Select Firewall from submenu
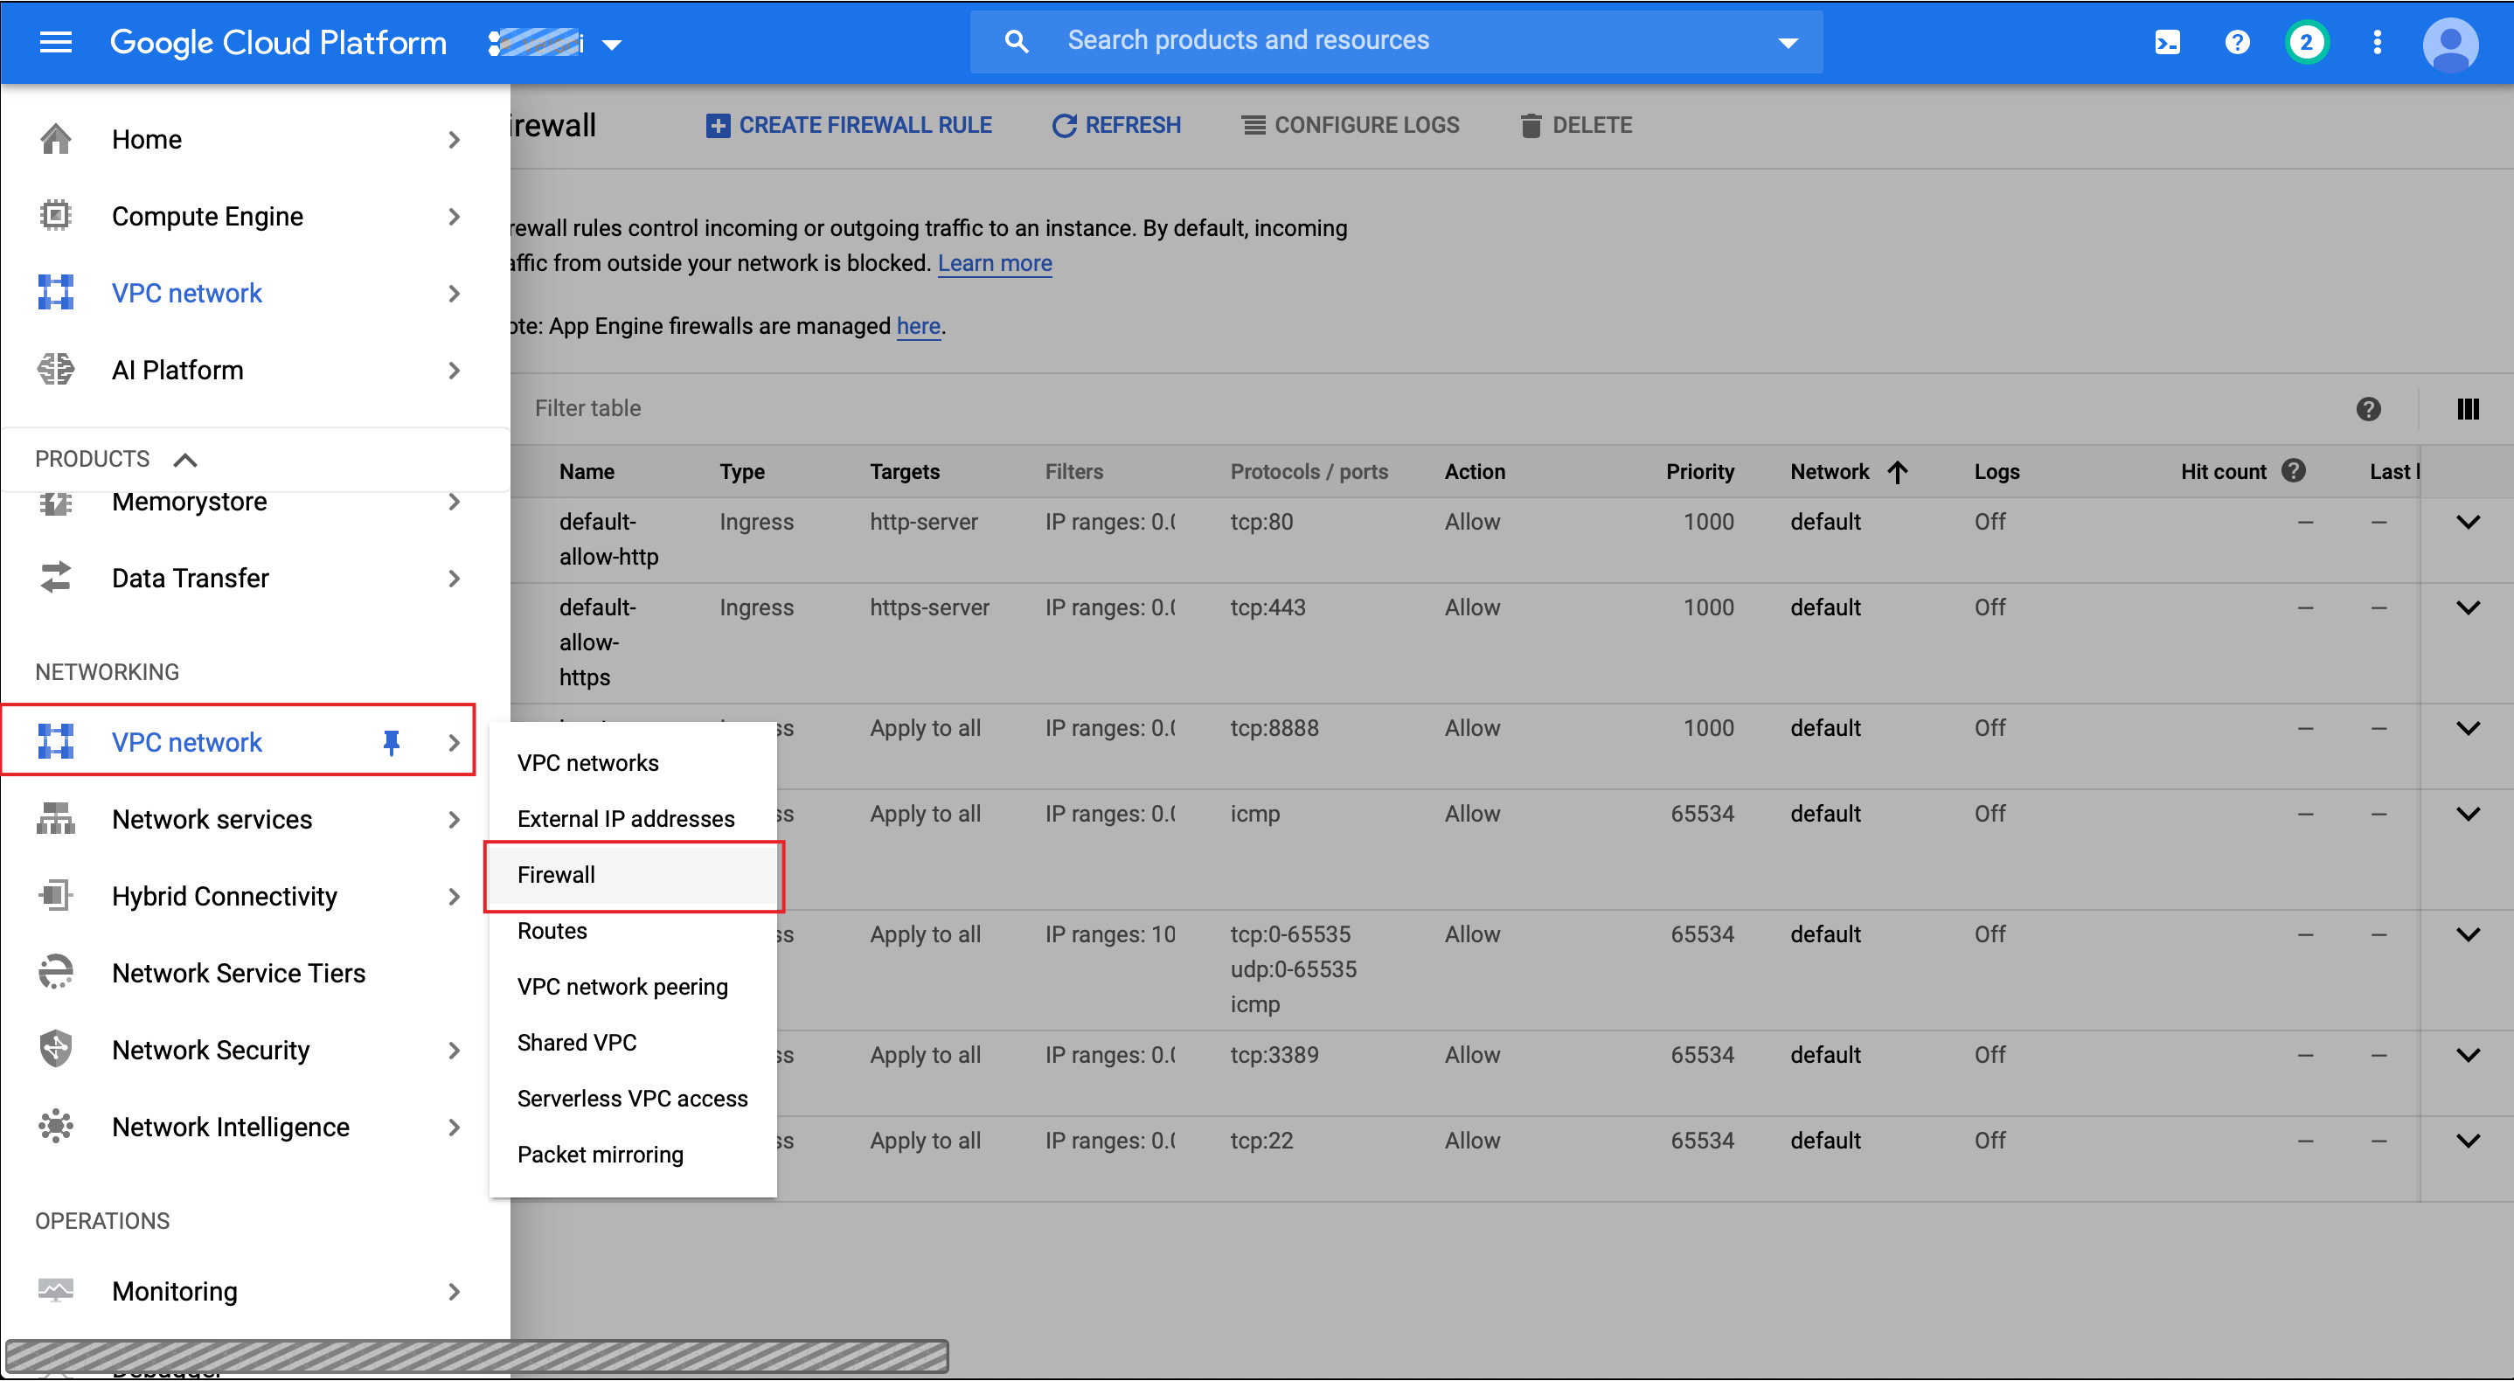The height and width of the screenshot is (1381, 2514). (x=634, y=876)
